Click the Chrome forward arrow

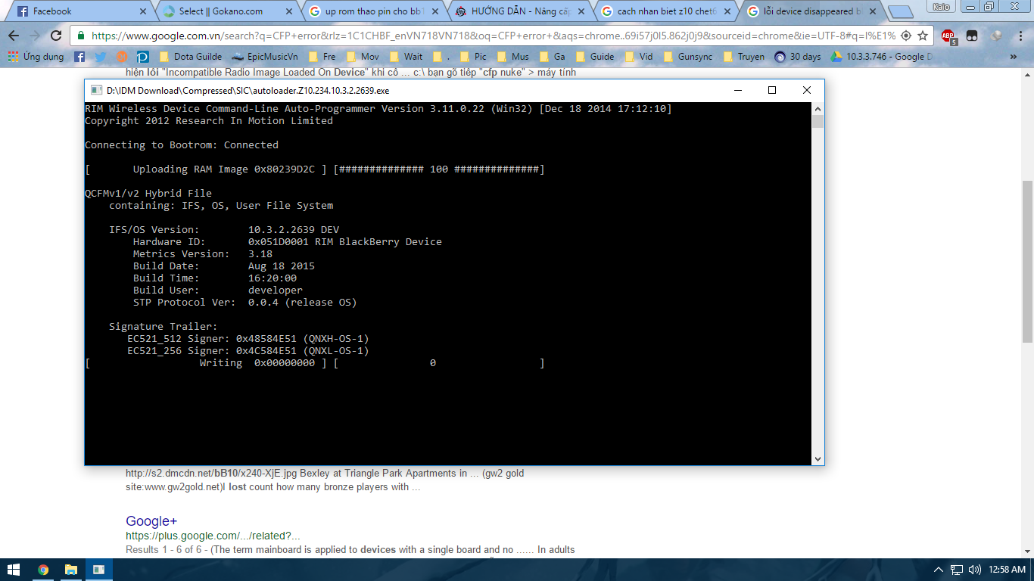point(35,36)
